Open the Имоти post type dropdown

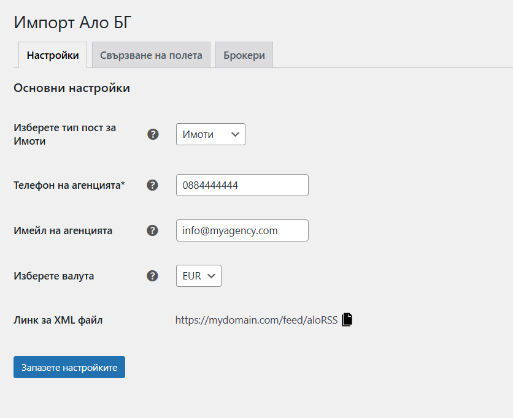[x=210, y=134]
